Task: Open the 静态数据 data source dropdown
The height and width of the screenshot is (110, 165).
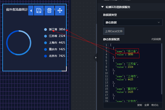Action: 133,22
